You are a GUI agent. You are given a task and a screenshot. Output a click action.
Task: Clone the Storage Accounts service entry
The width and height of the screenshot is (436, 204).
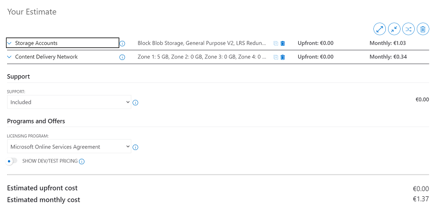(276, 44)
